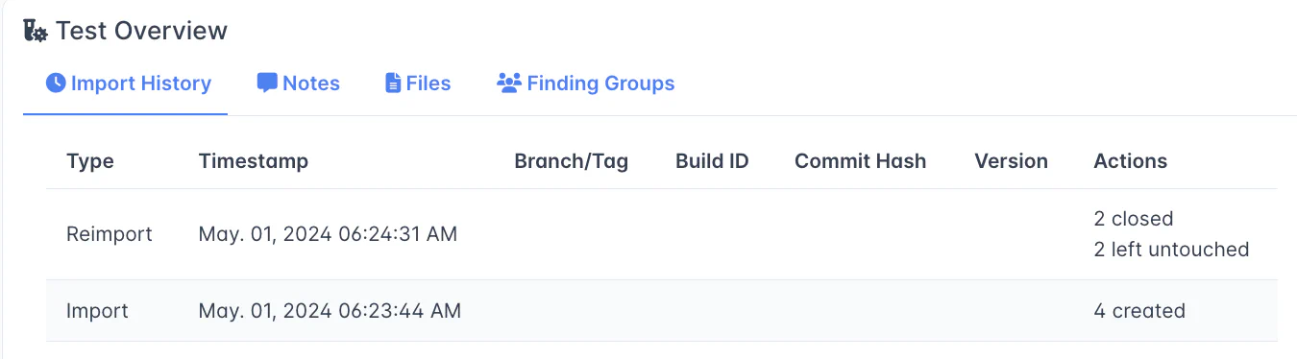
Task: Click the Build ID column header
Action: [x=712, y=161]
